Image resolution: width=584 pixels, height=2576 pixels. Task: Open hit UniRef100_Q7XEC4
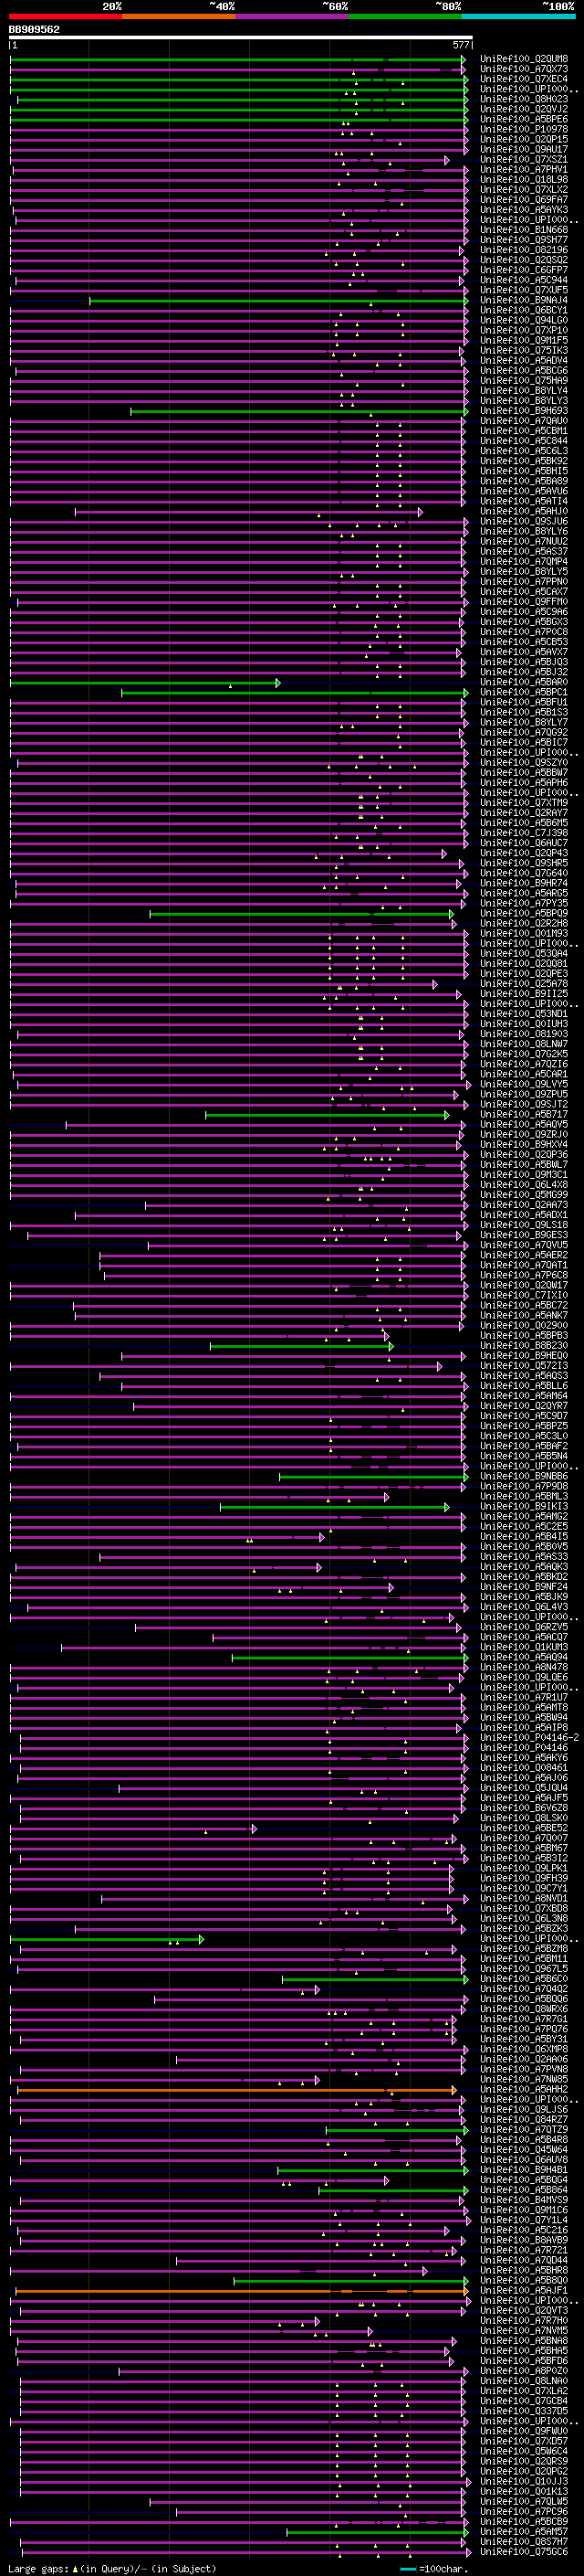point(524,79)
